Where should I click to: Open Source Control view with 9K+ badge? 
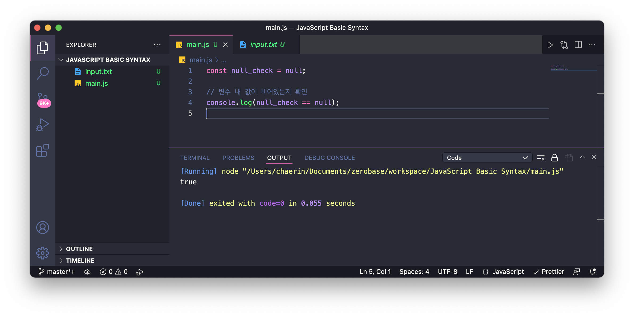coord(43,99)
